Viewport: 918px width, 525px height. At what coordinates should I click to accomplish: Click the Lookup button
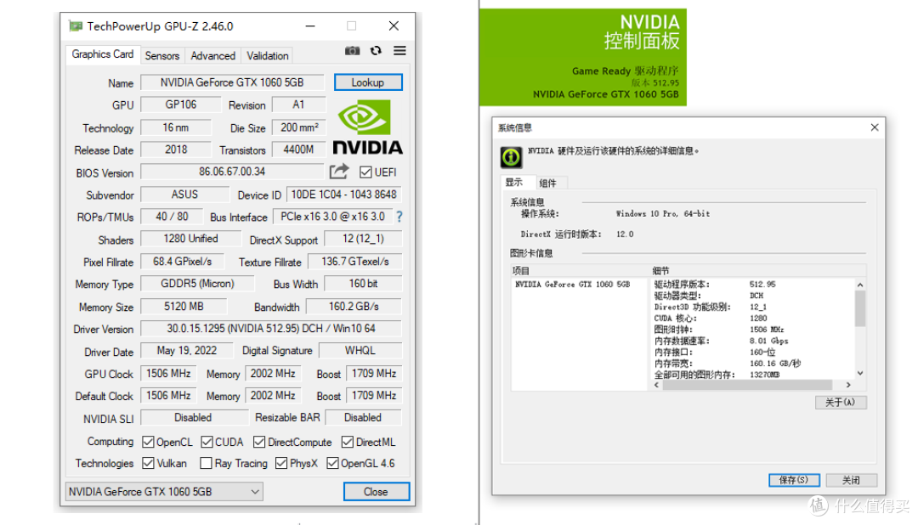tap(368, 82)
